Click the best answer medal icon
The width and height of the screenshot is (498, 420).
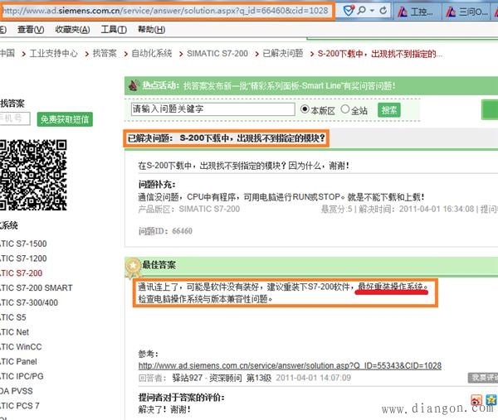pyautogui.click(x=131, y=266)
